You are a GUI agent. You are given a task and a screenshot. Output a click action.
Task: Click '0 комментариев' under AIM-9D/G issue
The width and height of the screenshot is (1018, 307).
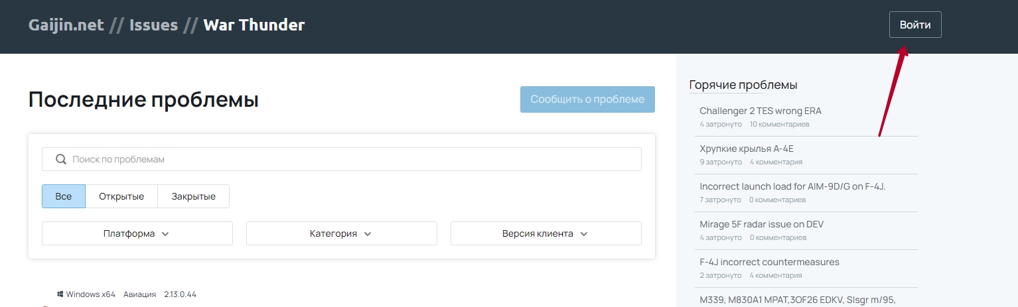point(778,200)
